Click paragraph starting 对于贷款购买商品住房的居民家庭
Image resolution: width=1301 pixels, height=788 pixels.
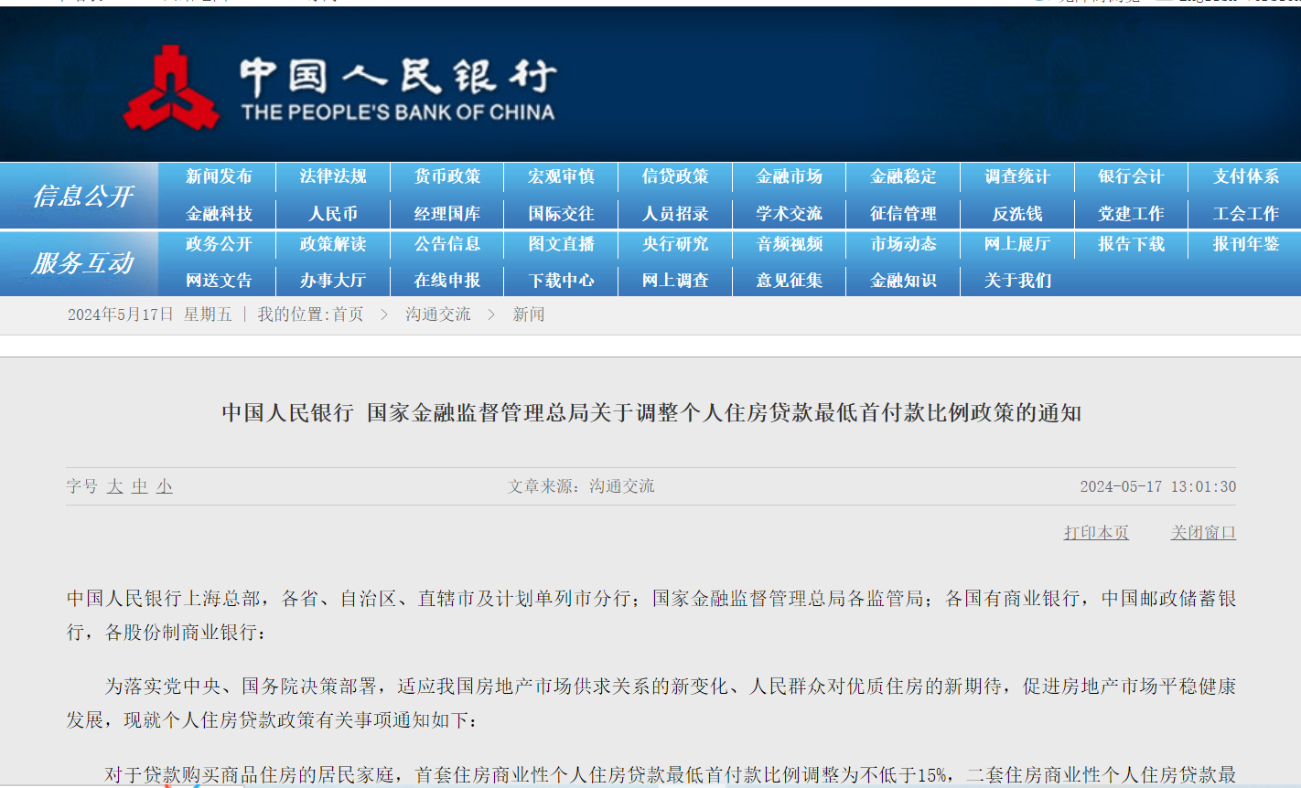(x=670, y=775)
